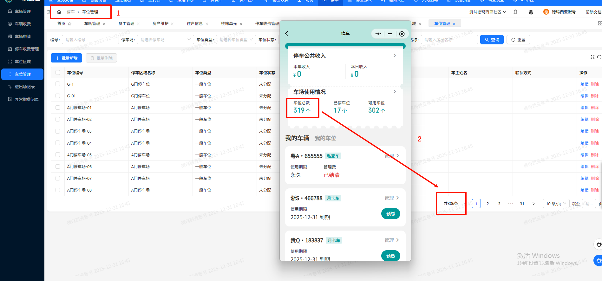The height and width of the screenshot is (281, 602).
Task: Close the 员工管理 tab
Action: coord(138,24)
